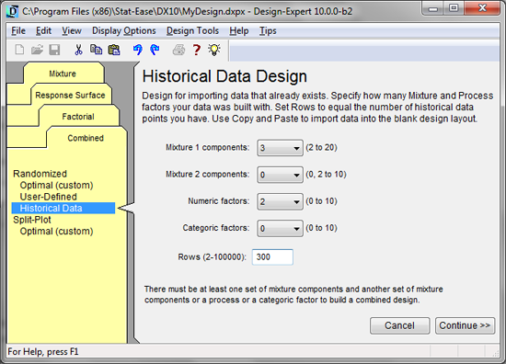Viewport: 506px width, 364px height.
Task: Click the Copy icon in toolbar
Action: pyautogui.click(x=96, y=50)
